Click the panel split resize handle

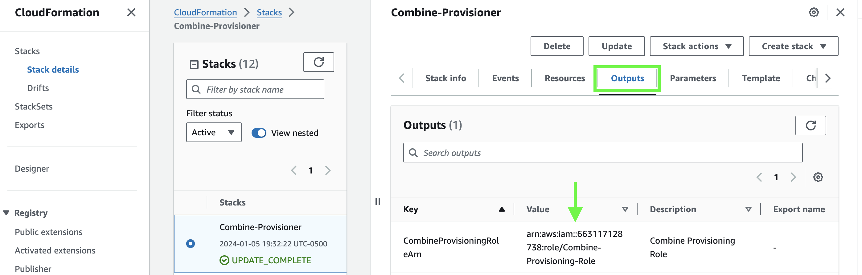(378, 201)
